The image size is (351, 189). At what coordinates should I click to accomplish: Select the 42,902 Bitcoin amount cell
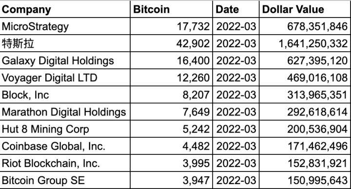tap(171, 43)
